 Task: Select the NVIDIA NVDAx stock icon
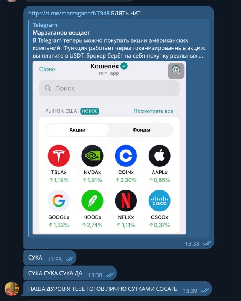point(92,156)
